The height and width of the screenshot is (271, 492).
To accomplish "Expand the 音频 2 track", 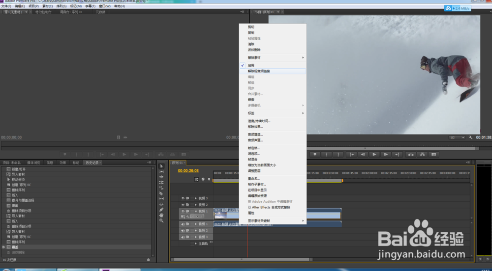I will [x=196, y=231].
